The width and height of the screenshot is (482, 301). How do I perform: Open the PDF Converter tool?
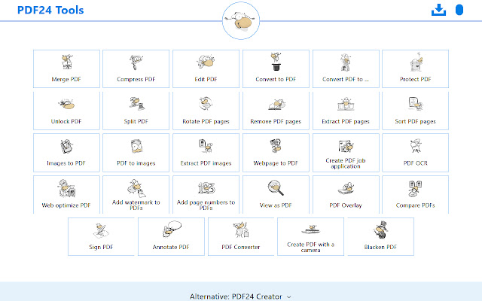241,236
